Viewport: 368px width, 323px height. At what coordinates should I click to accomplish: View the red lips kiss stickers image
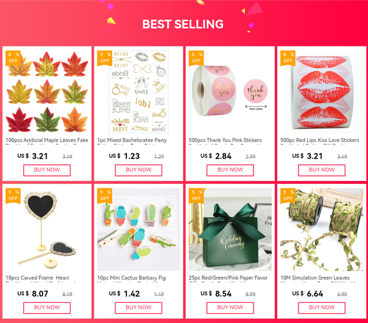click(321, 92)
